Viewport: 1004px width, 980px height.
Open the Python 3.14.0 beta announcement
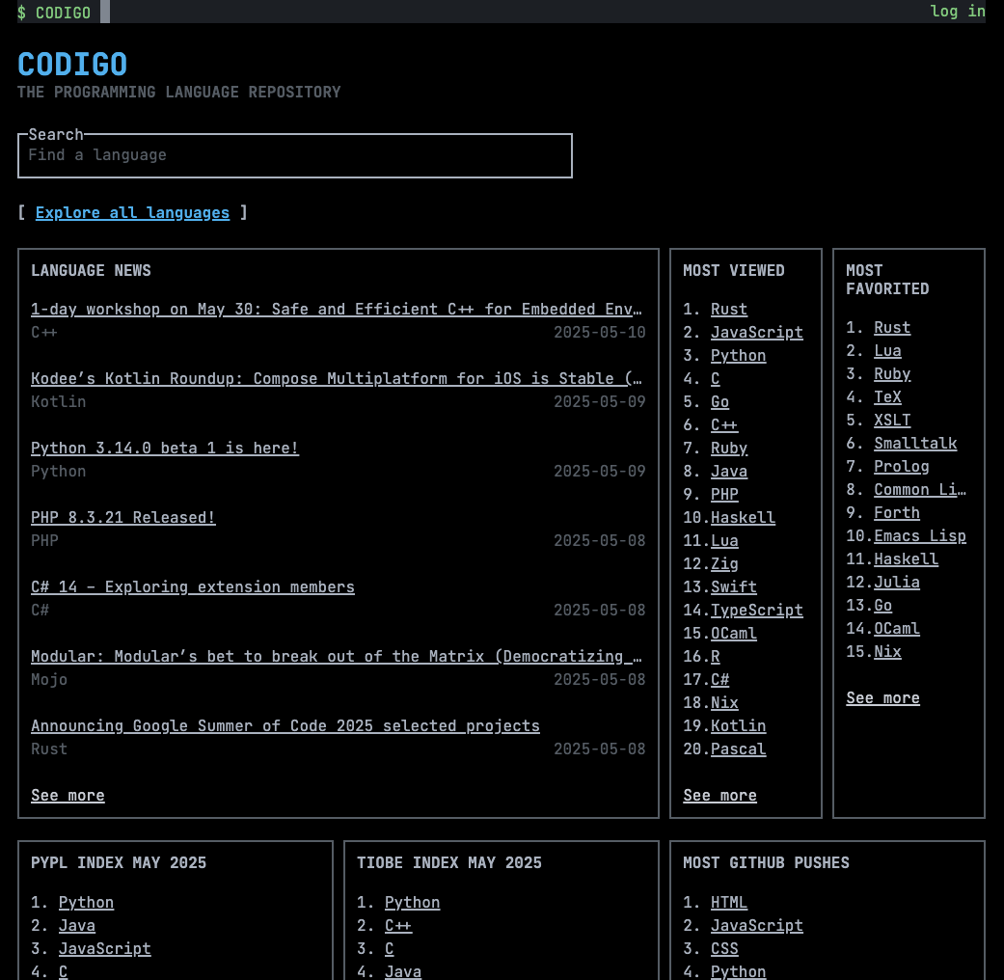(x=164, y=448)
